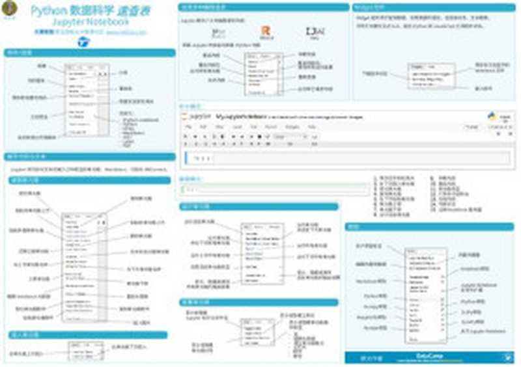
Task: Click the Python 数据科学 速查表 heading
Action: click(91, 10)
